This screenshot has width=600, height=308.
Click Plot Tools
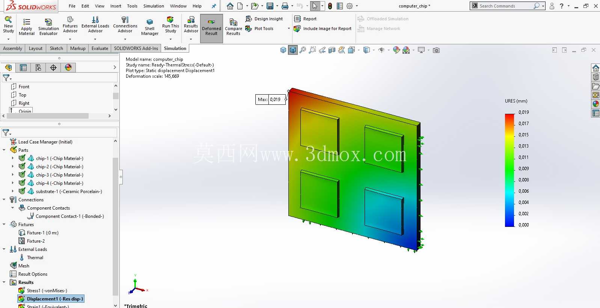pyautogui.click(x=259, y=29)
